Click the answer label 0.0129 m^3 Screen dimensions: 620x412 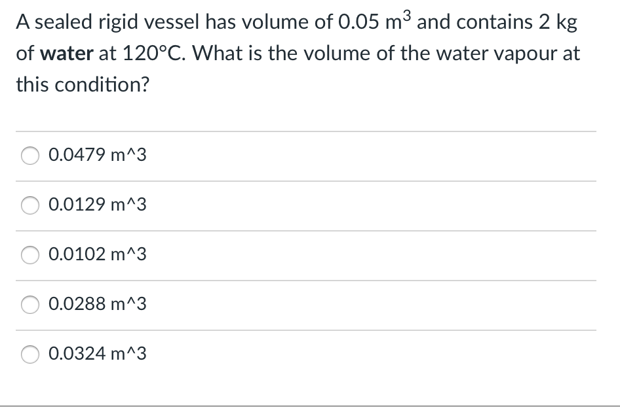coord(97,205)
